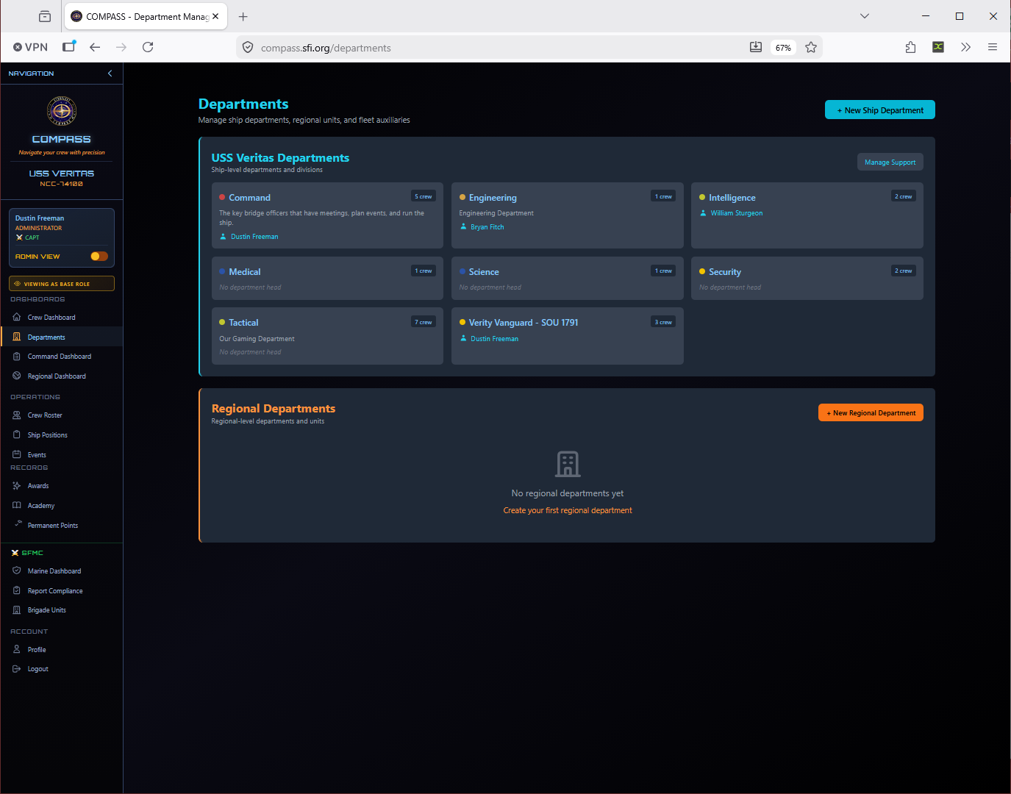Open the Command department card
Viewport: 1011px width, 794px height.
tap(327, 215)
